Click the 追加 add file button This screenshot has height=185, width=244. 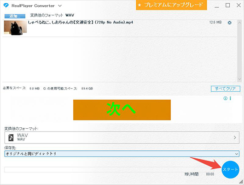(x=15, y=16)
